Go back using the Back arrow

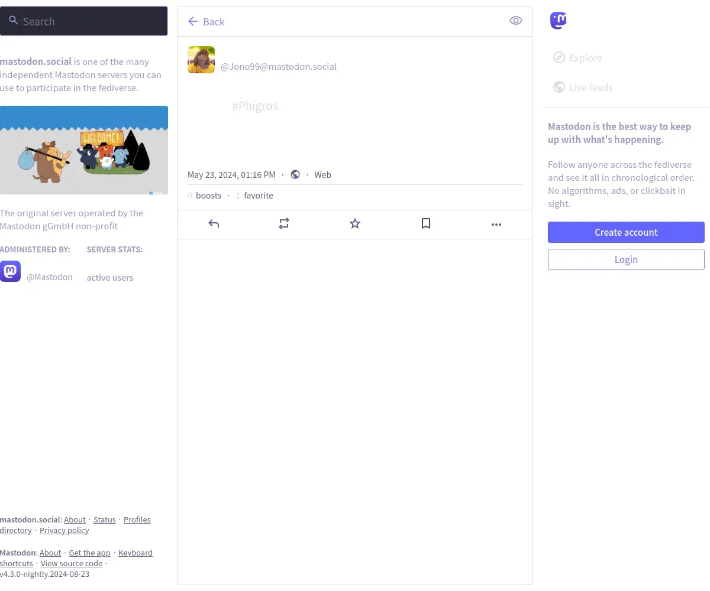click(206, 22)
